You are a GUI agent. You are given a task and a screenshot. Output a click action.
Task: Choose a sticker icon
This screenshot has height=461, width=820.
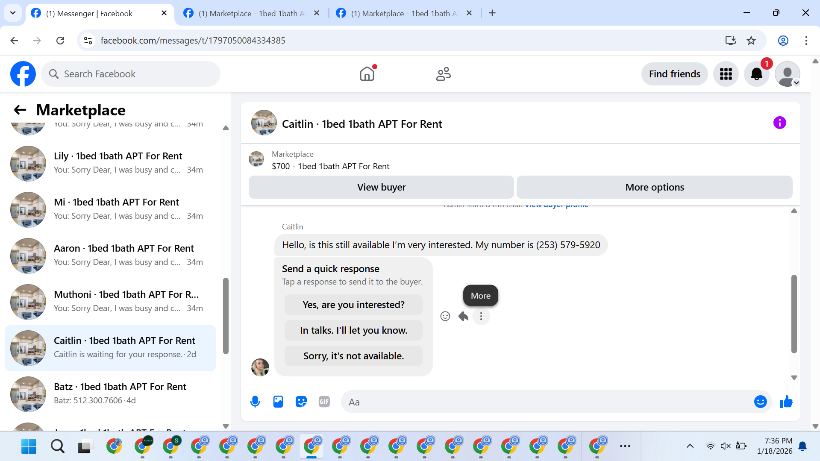coord(301,402)
